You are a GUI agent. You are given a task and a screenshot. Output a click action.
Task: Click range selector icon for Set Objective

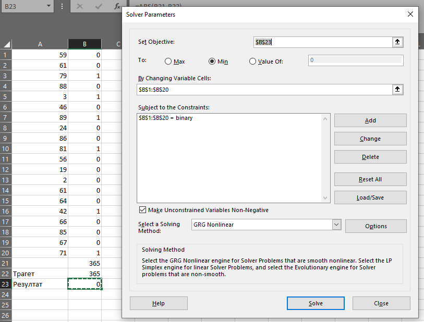coord(397,42)
